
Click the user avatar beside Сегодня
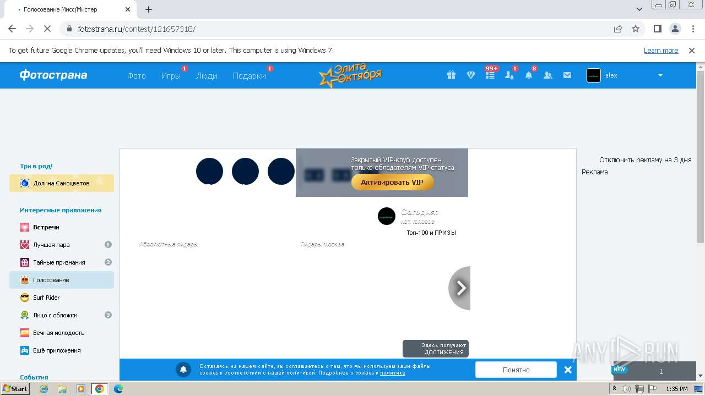[x=387, y=216]
